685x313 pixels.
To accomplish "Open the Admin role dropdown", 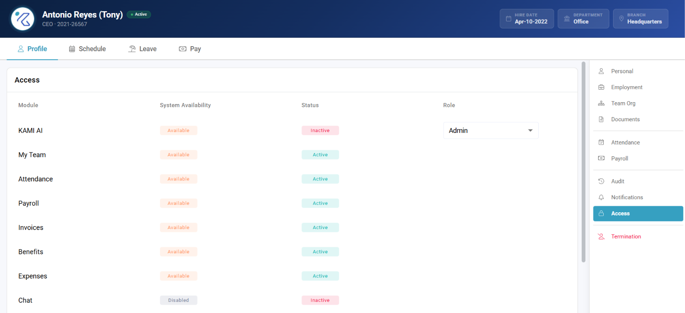I will [x=491, y=131].
